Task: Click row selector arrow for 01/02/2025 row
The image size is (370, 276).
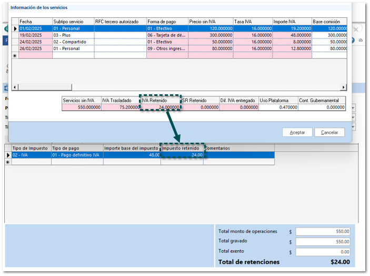Action: tap(15, 28)
